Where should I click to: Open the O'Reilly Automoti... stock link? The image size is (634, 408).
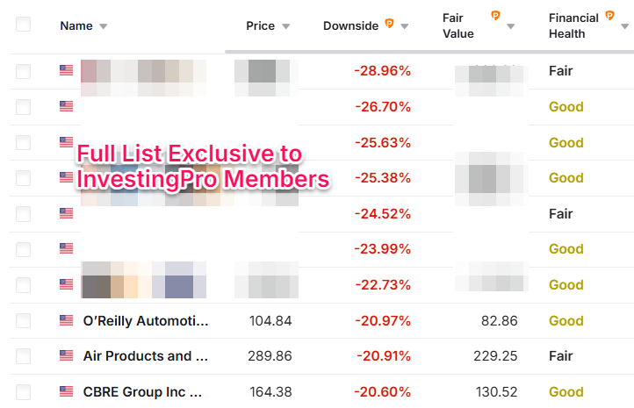(x=146, y=321)
